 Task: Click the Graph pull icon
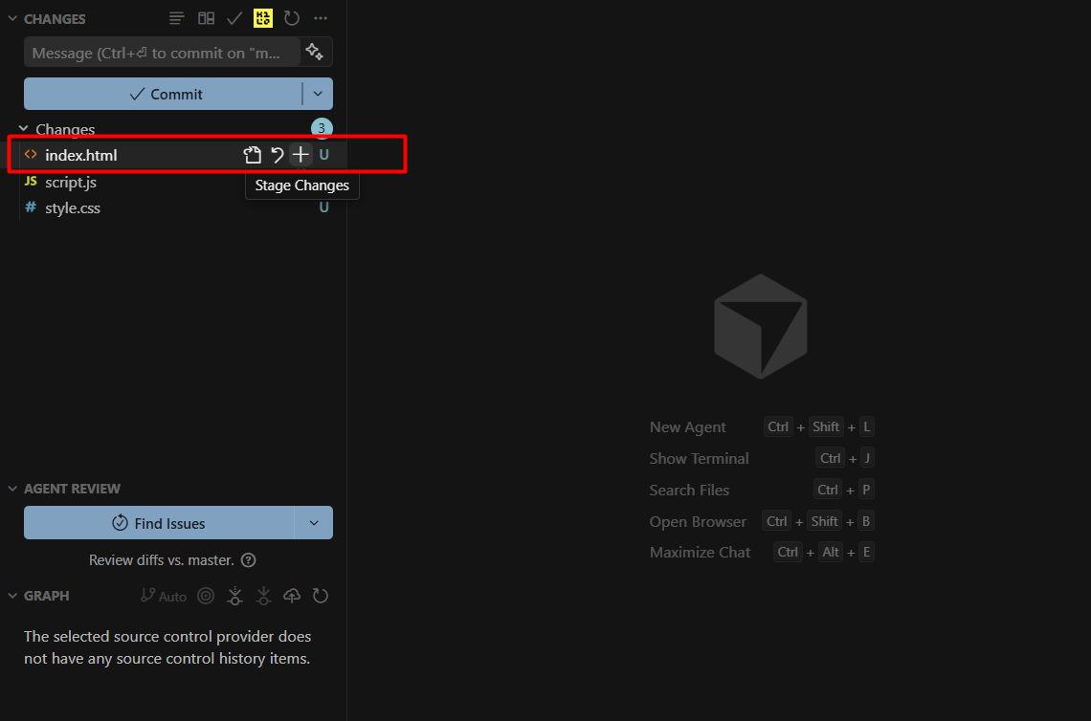264,596
